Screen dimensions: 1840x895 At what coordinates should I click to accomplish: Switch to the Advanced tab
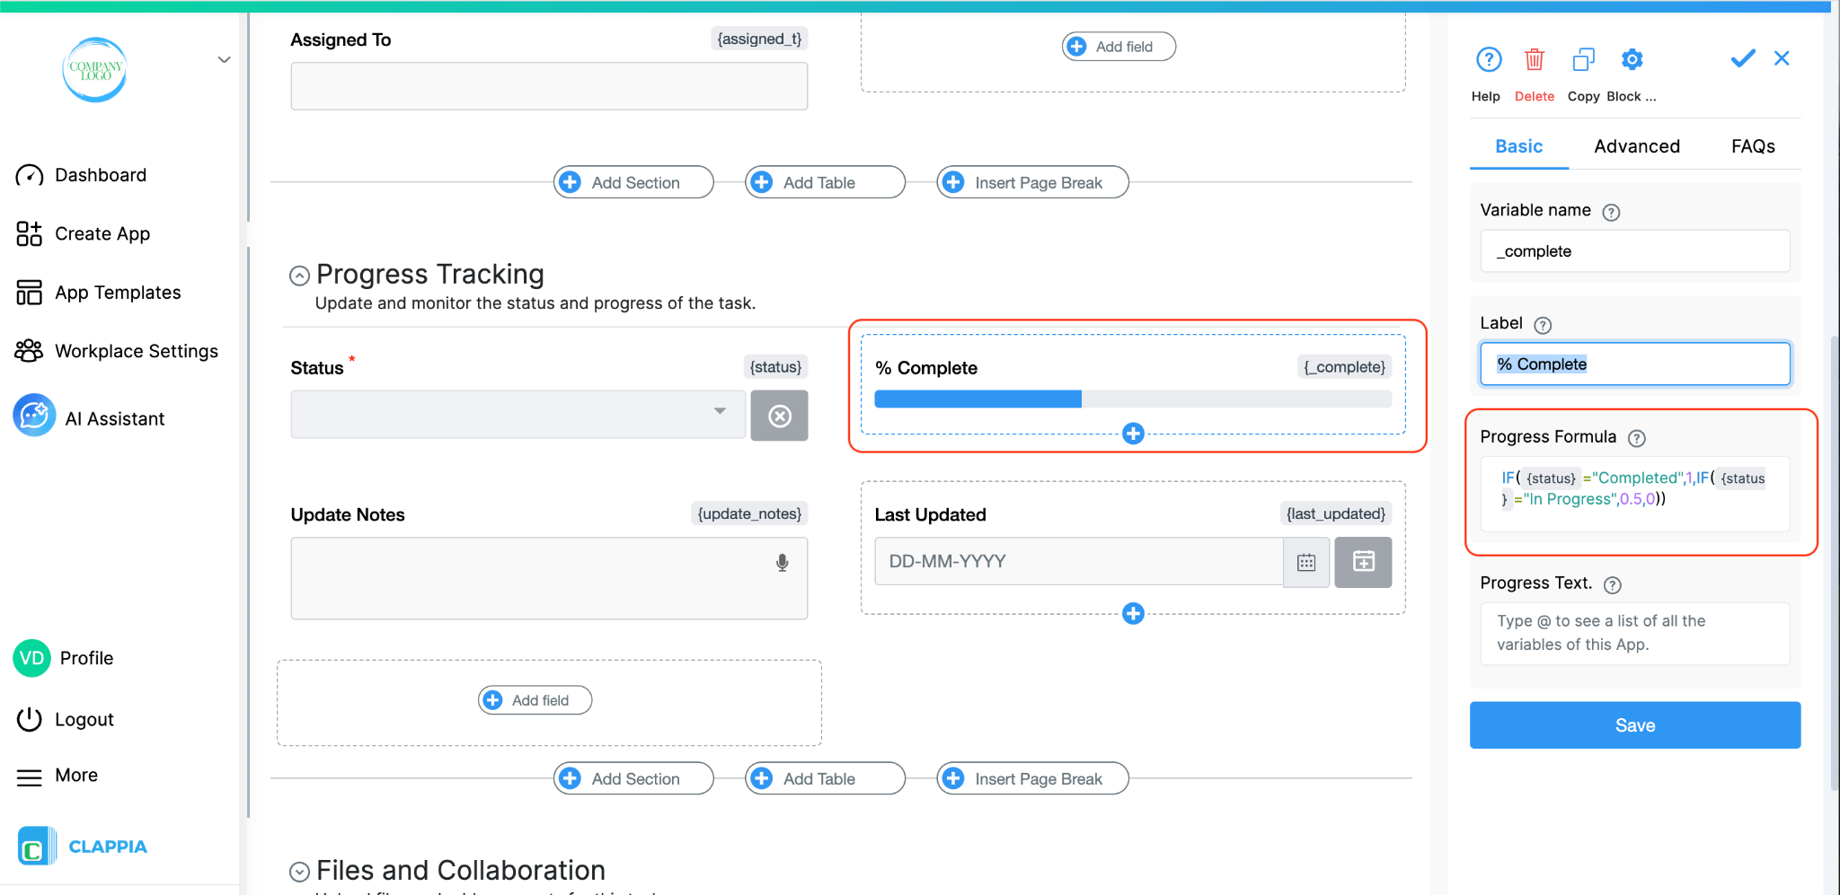pos(1636,145)
